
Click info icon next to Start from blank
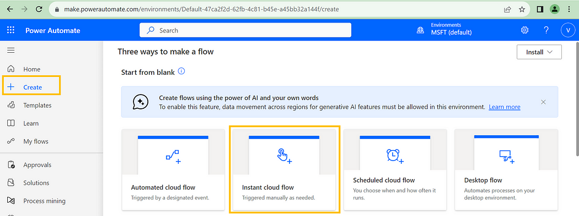[181, 71]
